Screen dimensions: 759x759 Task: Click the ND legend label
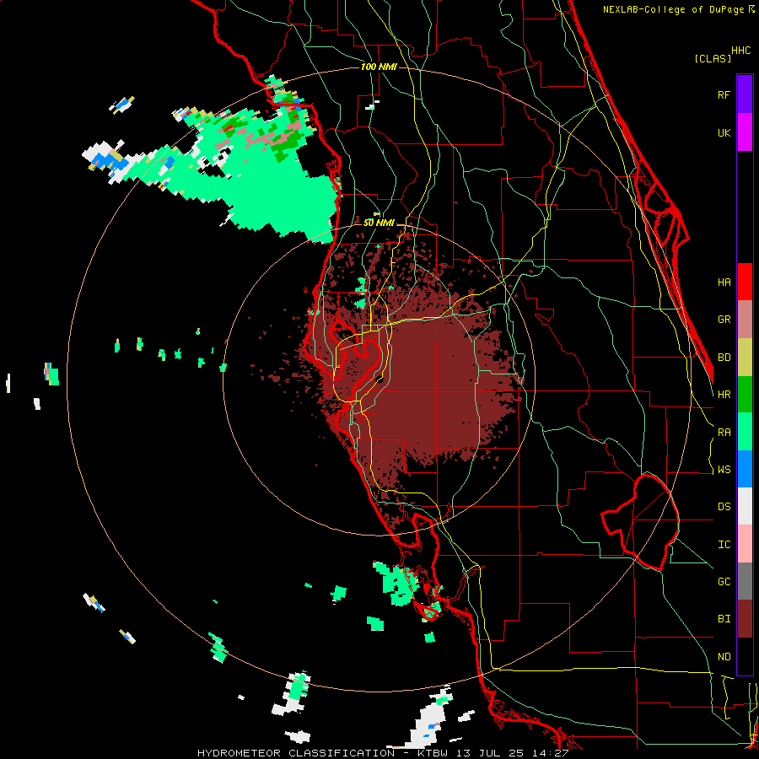[724, 656]
